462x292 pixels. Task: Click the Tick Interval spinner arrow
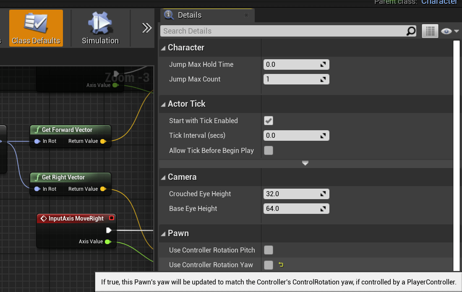pos(323,136)
